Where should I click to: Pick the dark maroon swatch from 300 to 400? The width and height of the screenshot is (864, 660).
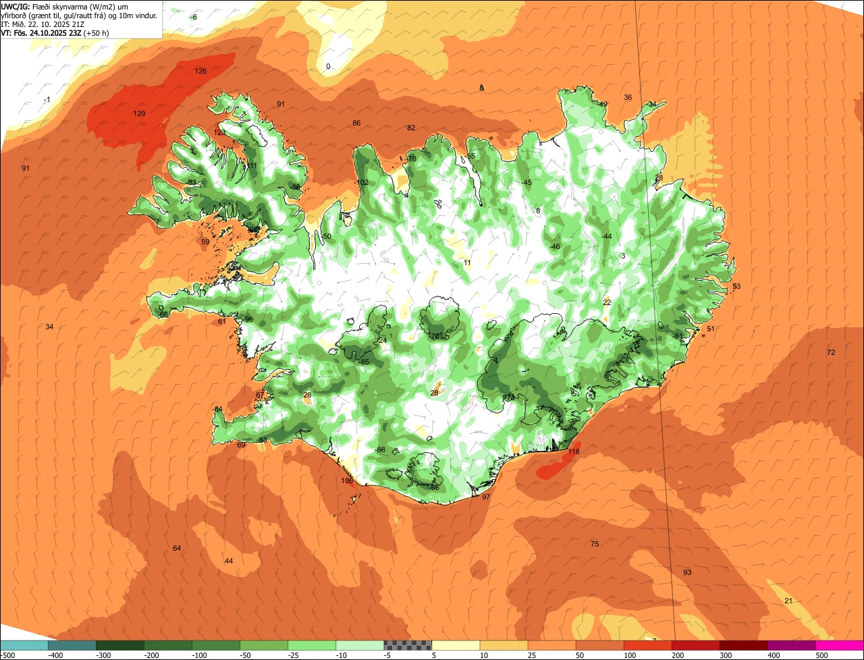743,645
